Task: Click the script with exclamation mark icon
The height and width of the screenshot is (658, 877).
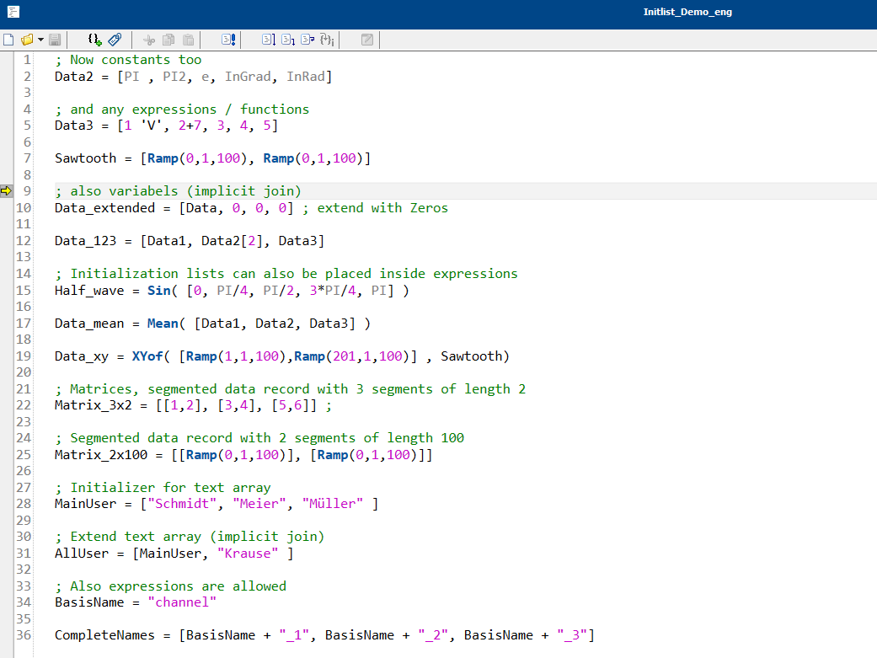Action: (228, 40)
